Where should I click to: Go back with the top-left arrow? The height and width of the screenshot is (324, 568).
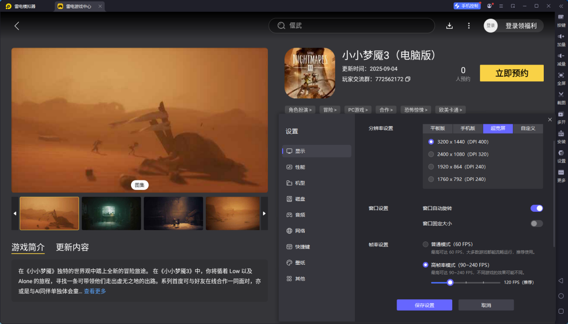pyautogui.click(x=17, y=26)
